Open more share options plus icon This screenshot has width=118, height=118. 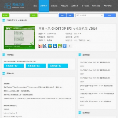[65, 46]
